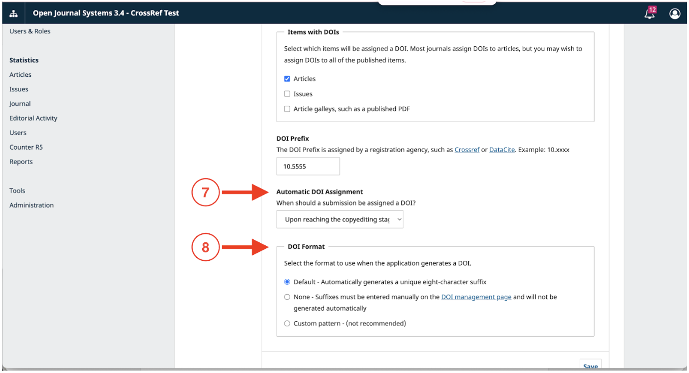Viewport: 689px width, 373px height.
Task: Uncheck the Articles checkbox
Action: click(x=287, y=79)
